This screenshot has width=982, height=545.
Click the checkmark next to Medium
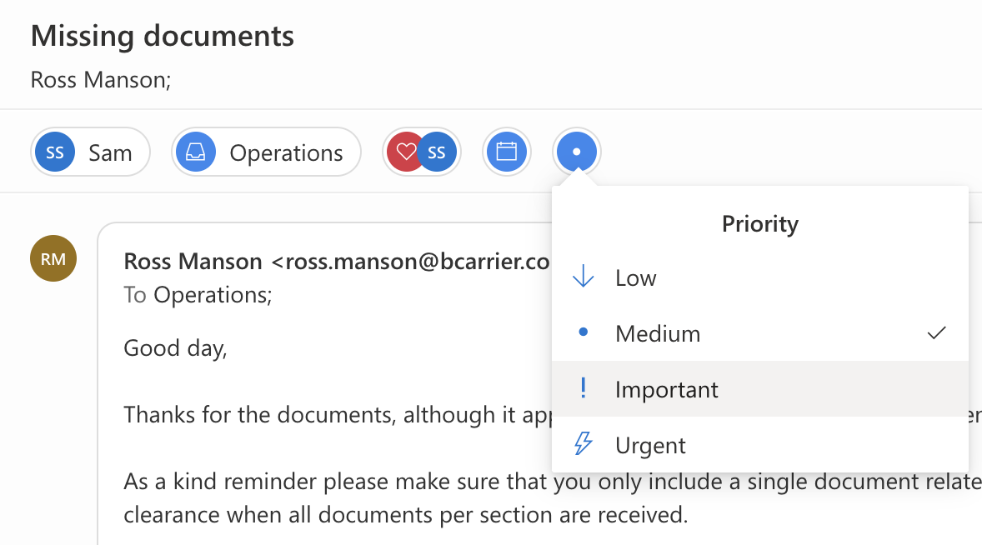(x=936, y=332)
